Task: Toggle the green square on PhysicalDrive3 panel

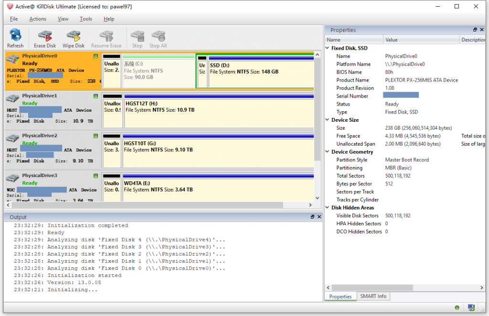Action: pos(95,175)
